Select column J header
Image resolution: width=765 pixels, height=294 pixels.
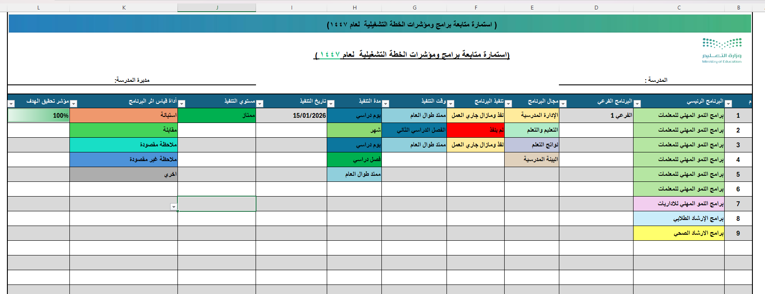tap(217, 7)
